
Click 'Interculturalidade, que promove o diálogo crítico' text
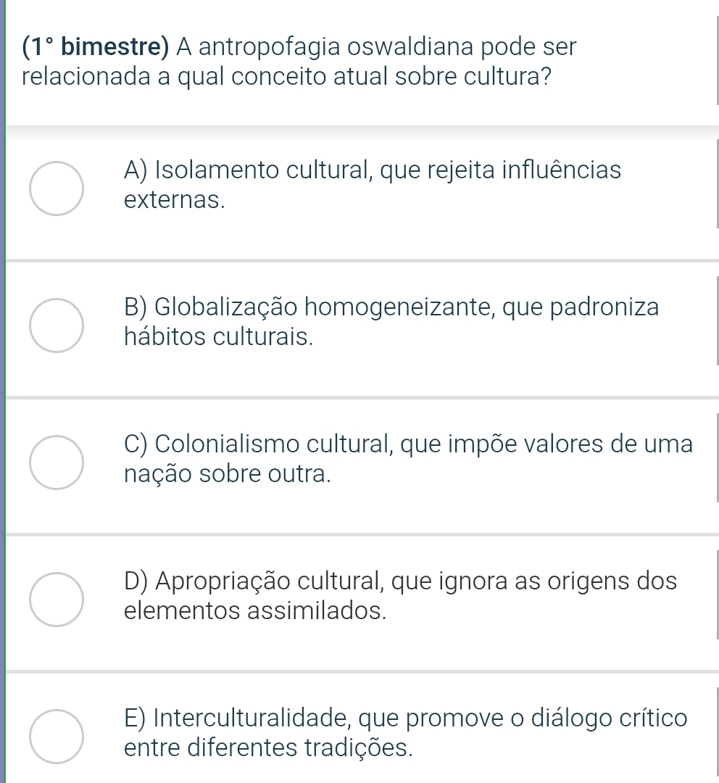(406, 717)
